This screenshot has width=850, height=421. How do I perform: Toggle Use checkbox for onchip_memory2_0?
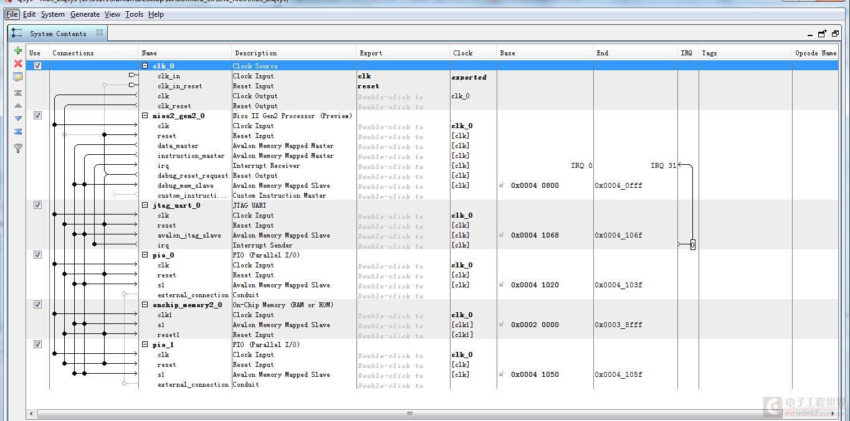point(37,304)
